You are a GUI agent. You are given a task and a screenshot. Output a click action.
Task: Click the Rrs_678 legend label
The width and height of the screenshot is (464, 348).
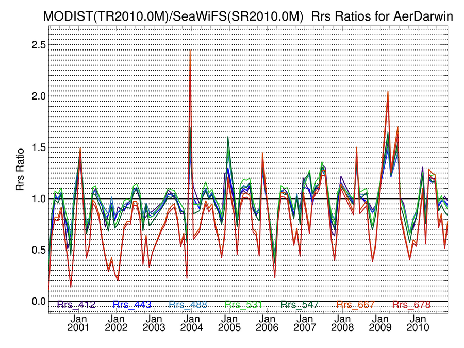coord(411,305)
